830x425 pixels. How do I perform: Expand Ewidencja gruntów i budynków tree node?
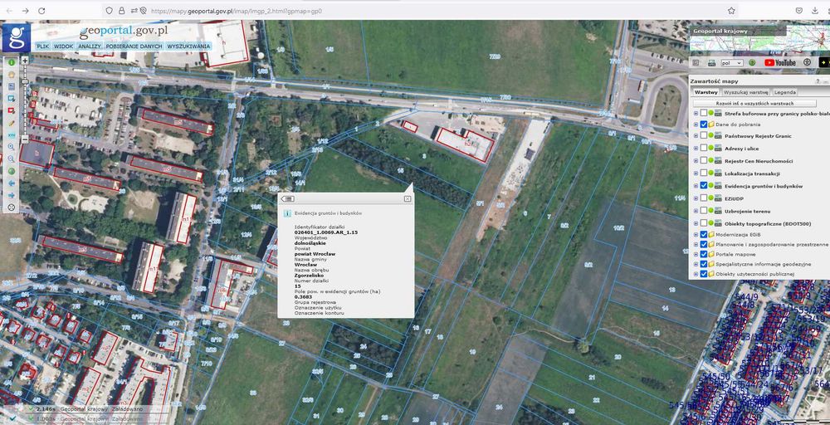(x=696, y=186)
